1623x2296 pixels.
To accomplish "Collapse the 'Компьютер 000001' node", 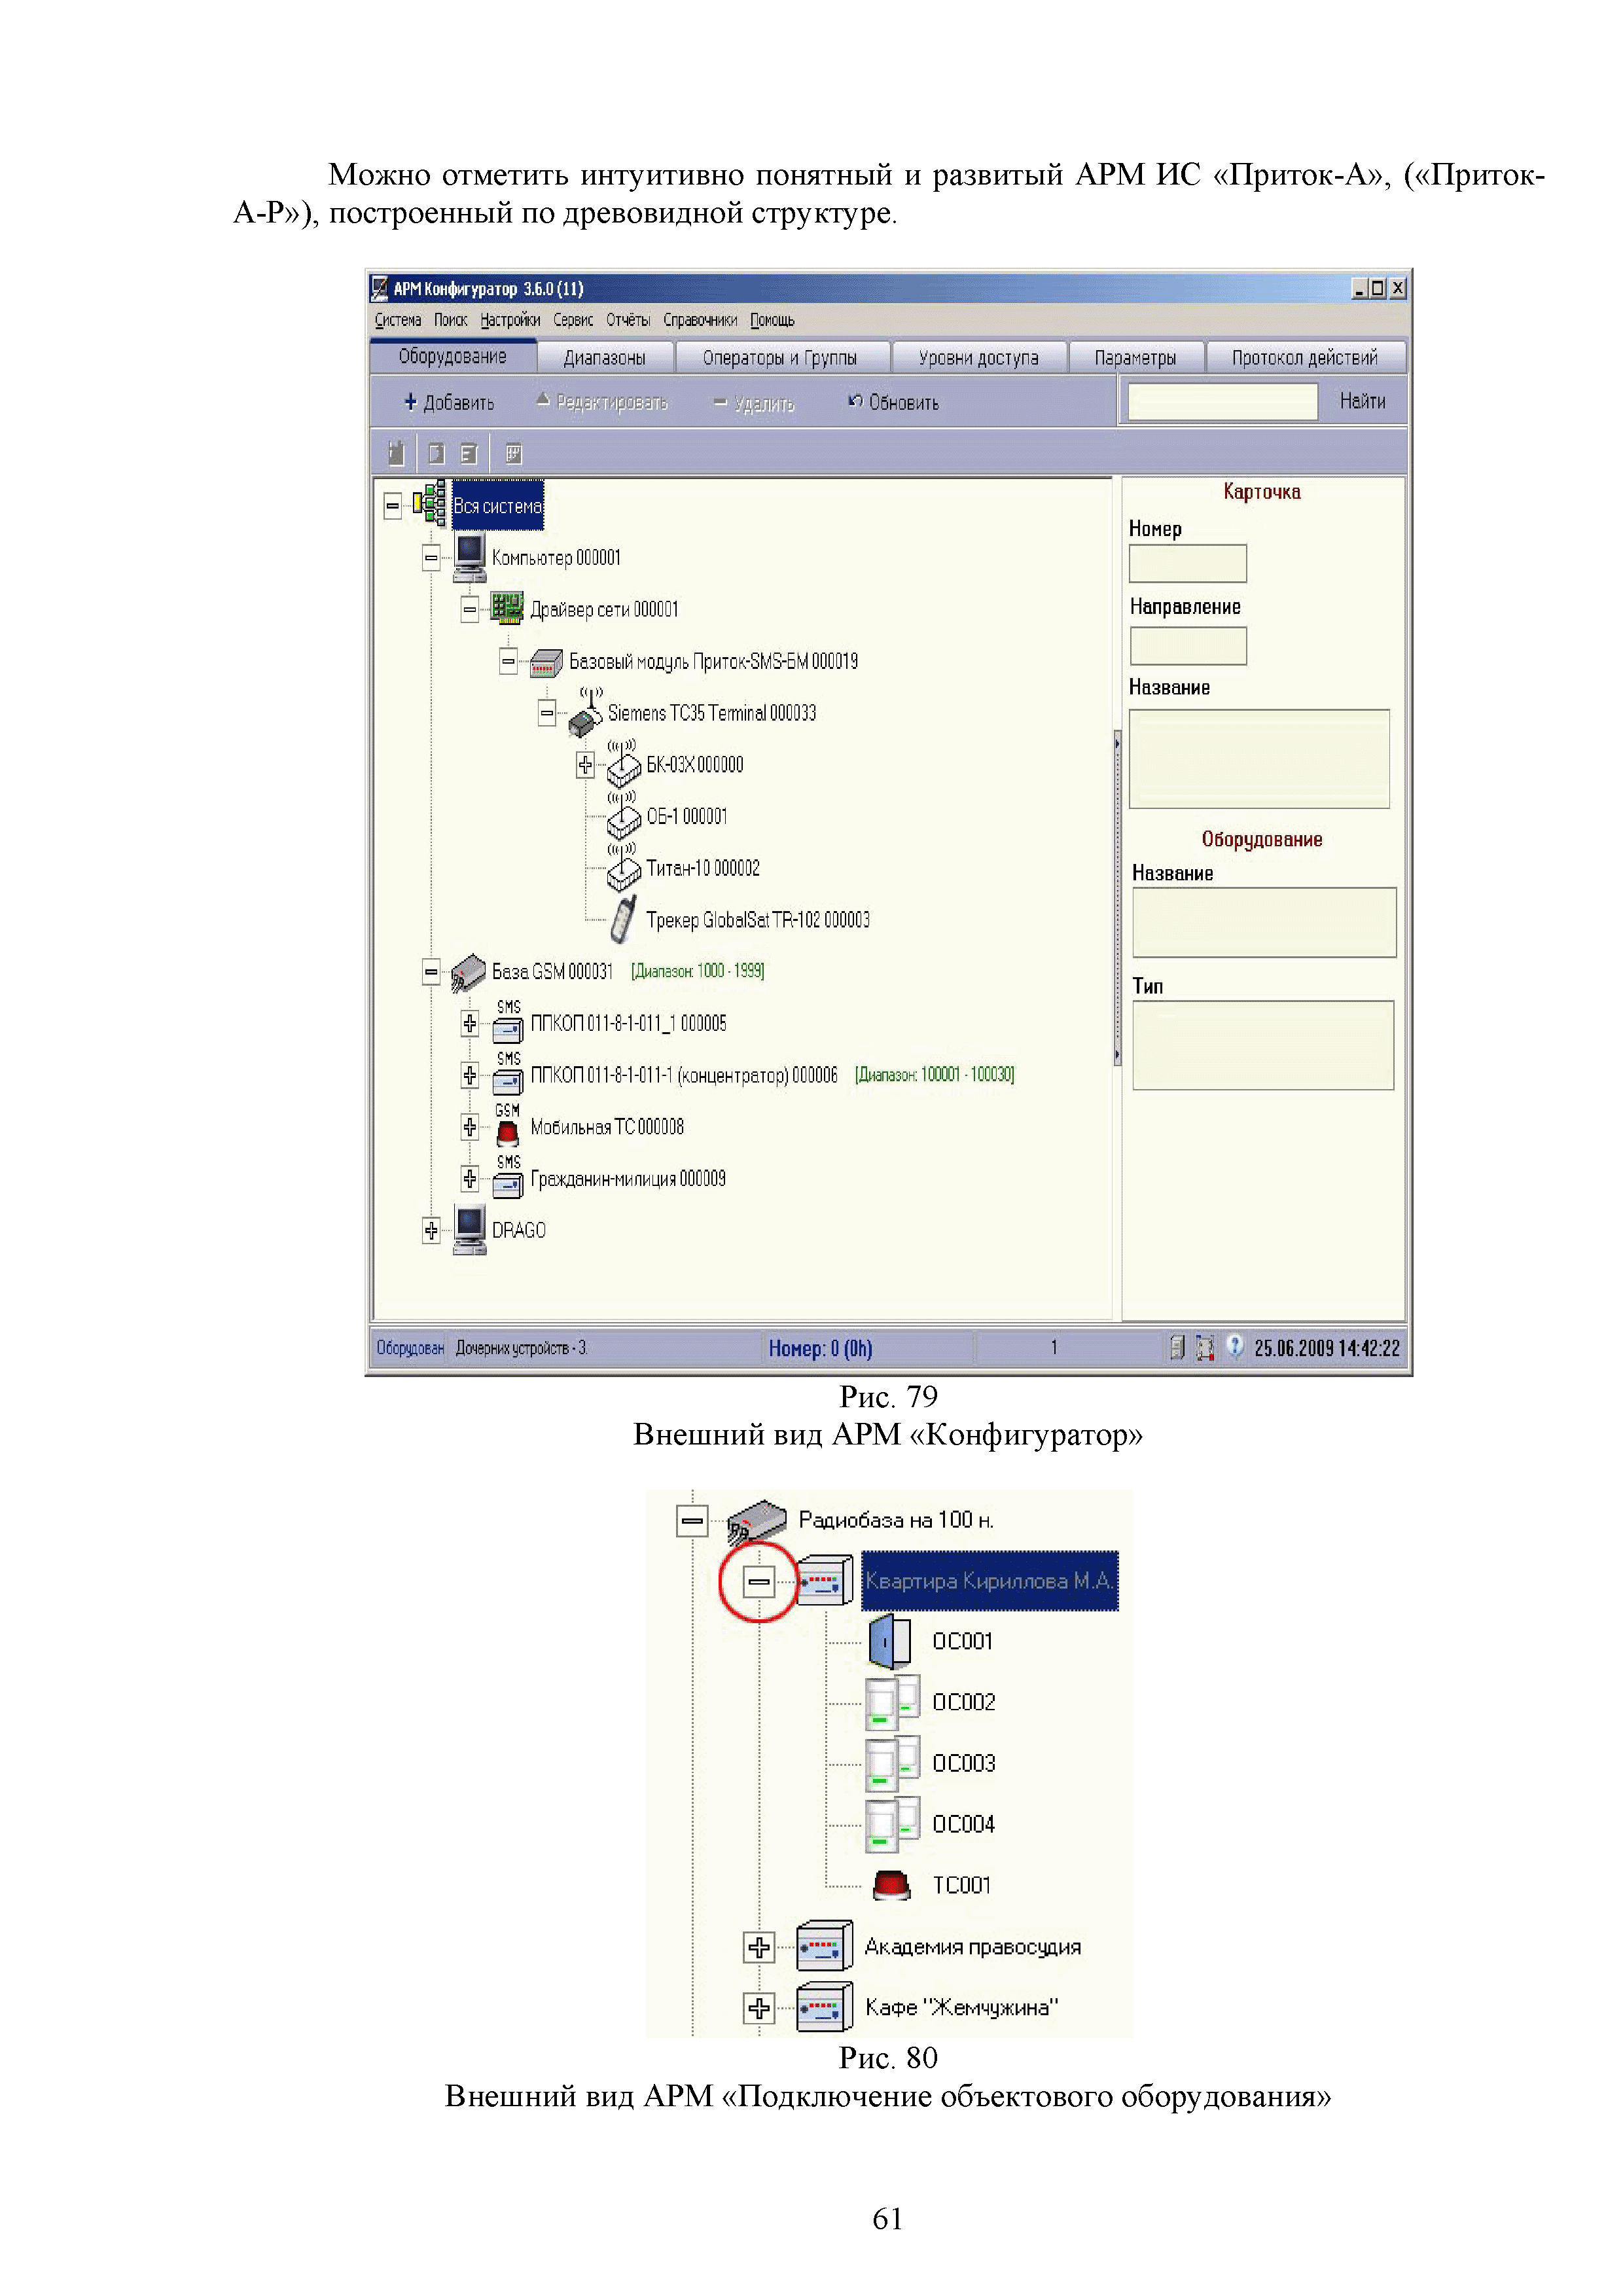I will [431, 558].
